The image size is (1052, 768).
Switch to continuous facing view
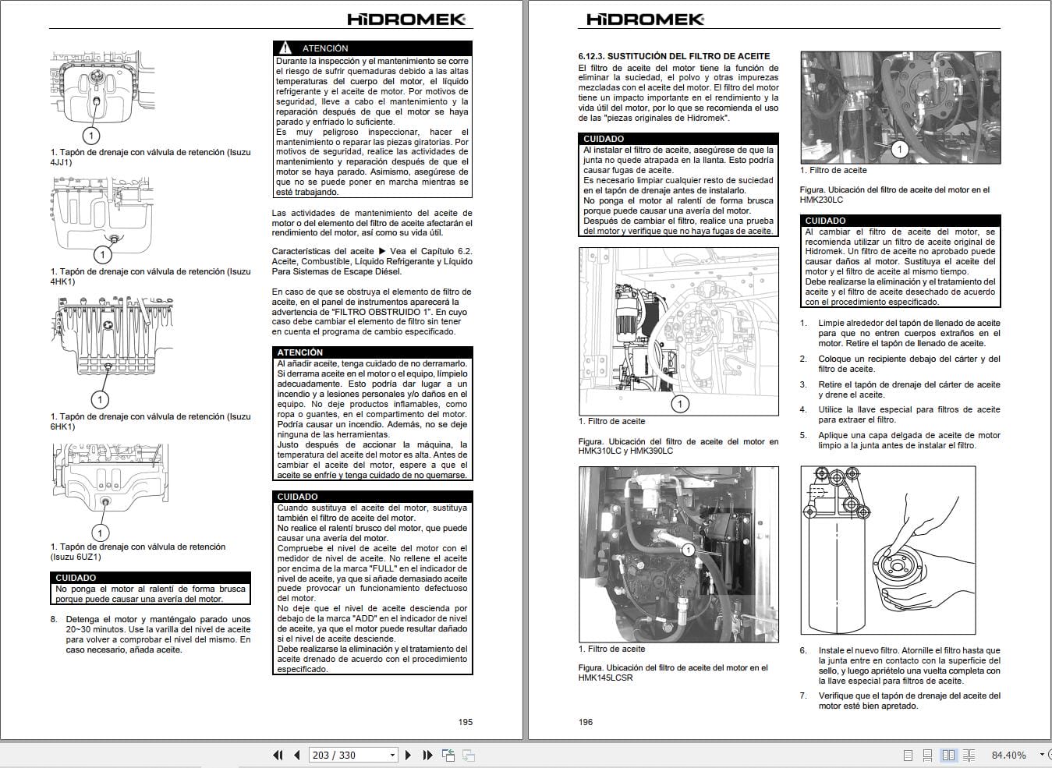click(969, 756)
